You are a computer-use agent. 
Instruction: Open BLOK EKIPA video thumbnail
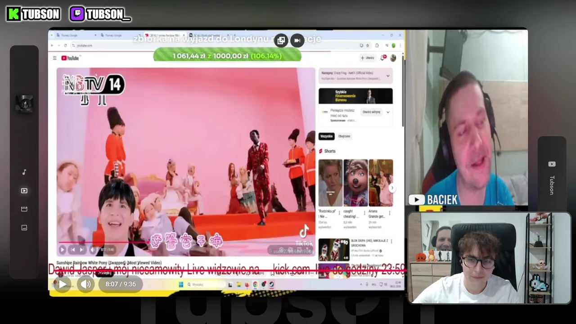[x=334, y=250]
